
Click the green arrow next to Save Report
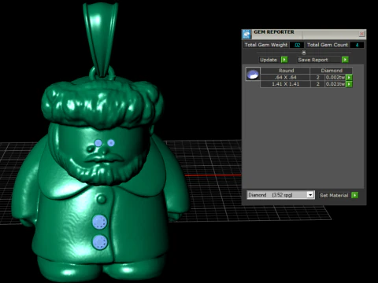[x=345, y=60]
